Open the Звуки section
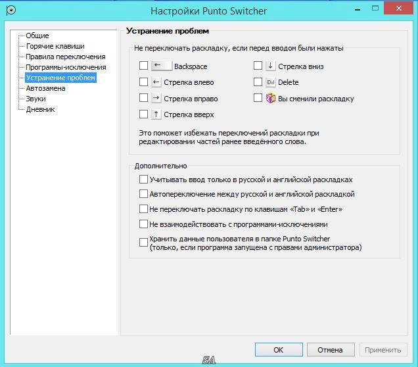418x367 pixels. pos(35,99)
